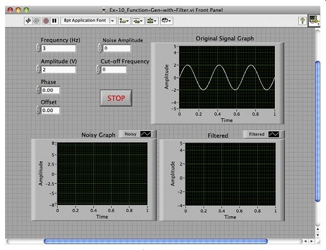Click the Cut-off Frequency label

pyautogui.click(x=125, y=61)
